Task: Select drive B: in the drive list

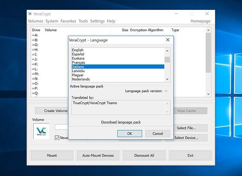Action: (35, 40)
